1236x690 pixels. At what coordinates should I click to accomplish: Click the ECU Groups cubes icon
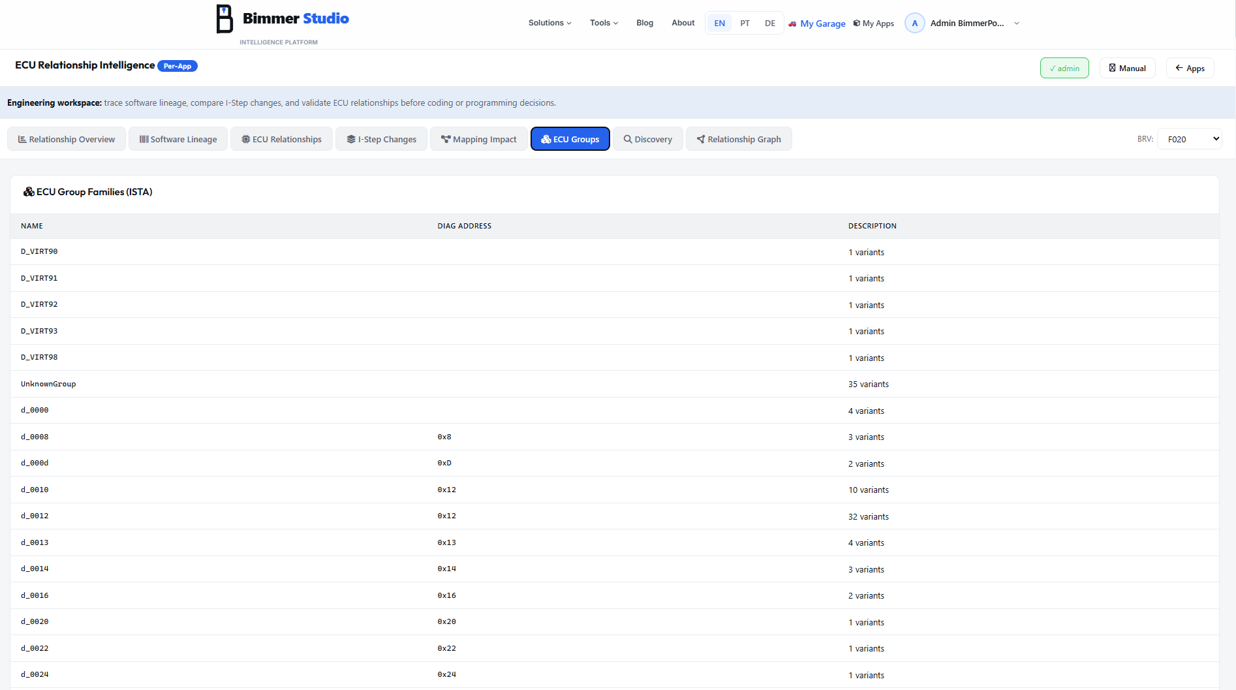[x=546, y=139]
